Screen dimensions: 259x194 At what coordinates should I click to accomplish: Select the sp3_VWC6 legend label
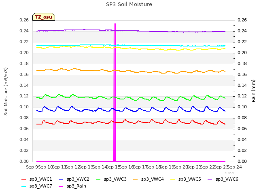pos(227,179)
